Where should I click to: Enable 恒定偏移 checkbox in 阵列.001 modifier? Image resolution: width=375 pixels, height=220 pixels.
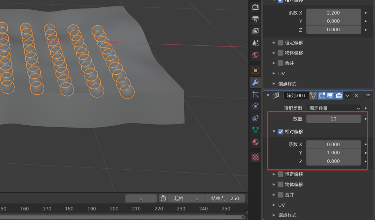281,174
